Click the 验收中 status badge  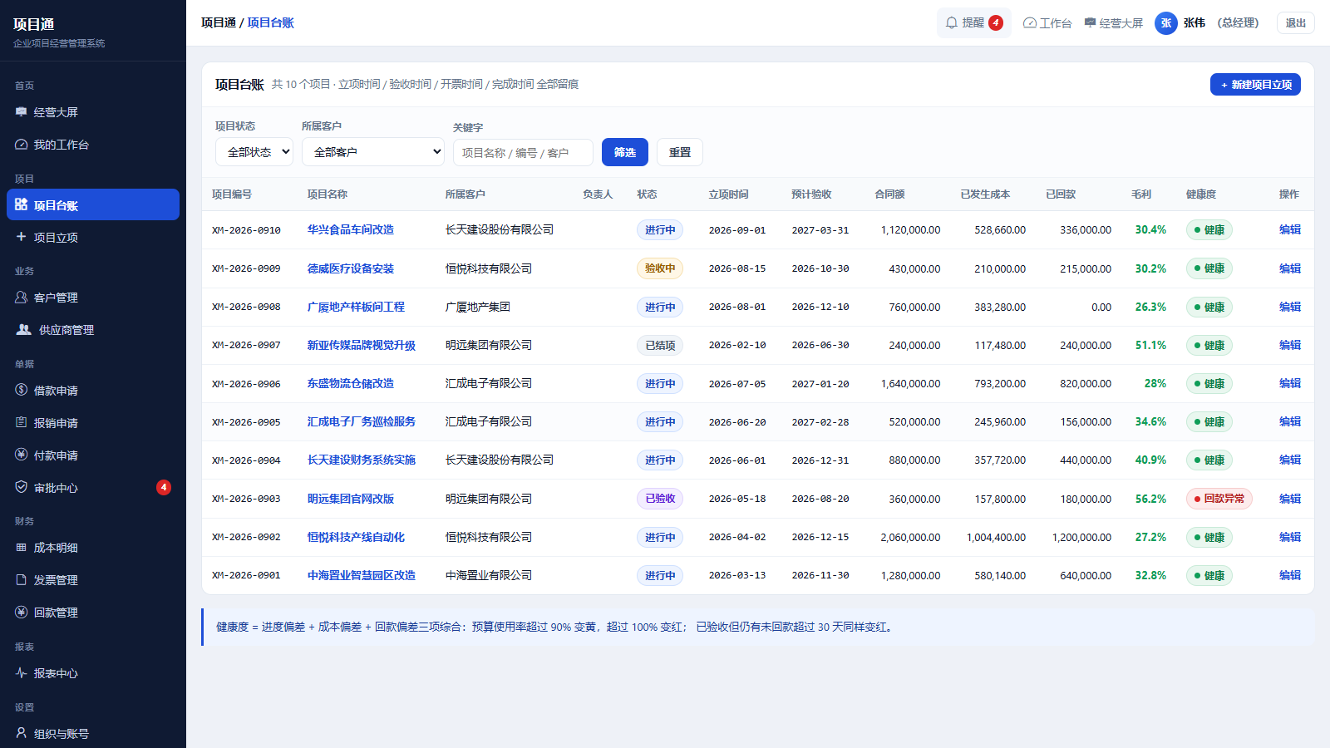point(660,268)
